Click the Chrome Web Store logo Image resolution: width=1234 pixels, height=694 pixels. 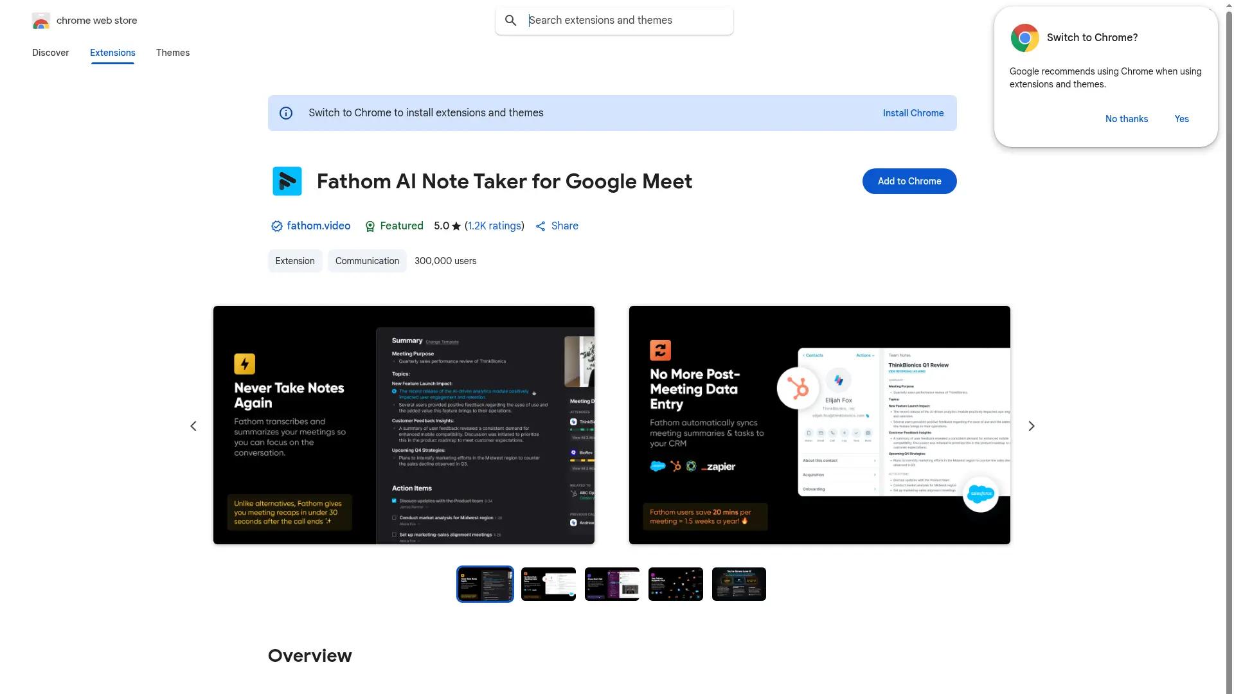tap(41, 21)
